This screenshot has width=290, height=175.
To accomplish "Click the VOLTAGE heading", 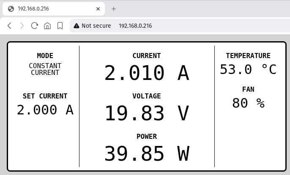I will click(147, 96).
